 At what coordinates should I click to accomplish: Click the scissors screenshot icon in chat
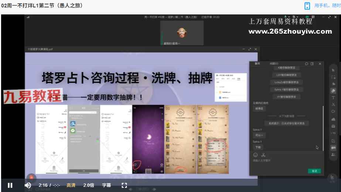coord(263,155)
